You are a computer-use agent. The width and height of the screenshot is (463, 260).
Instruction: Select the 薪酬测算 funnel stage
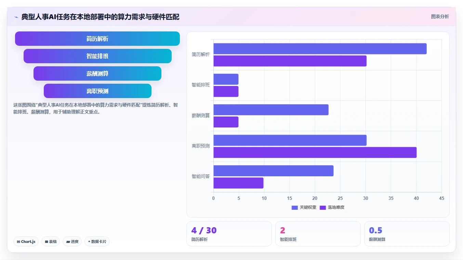pyautogui.click(x=97, y=73)
